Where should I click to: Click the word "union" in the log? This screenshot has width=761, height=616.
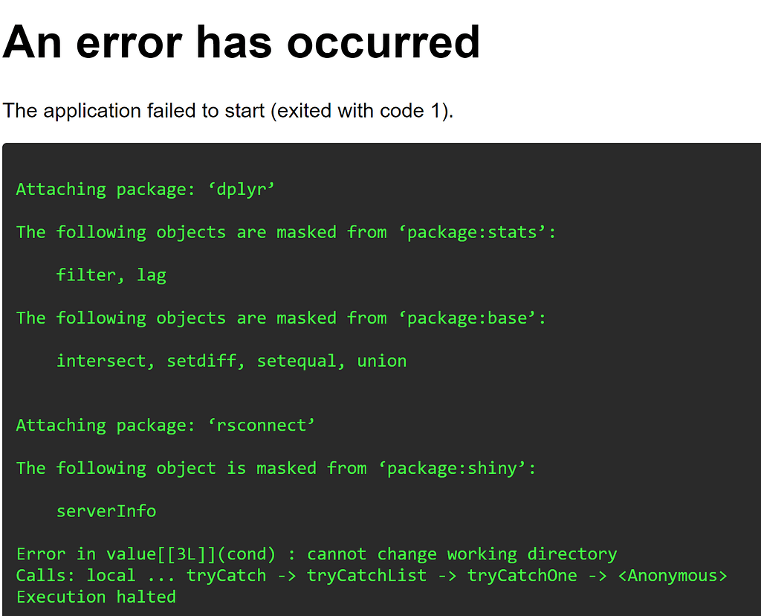point(382,362)
